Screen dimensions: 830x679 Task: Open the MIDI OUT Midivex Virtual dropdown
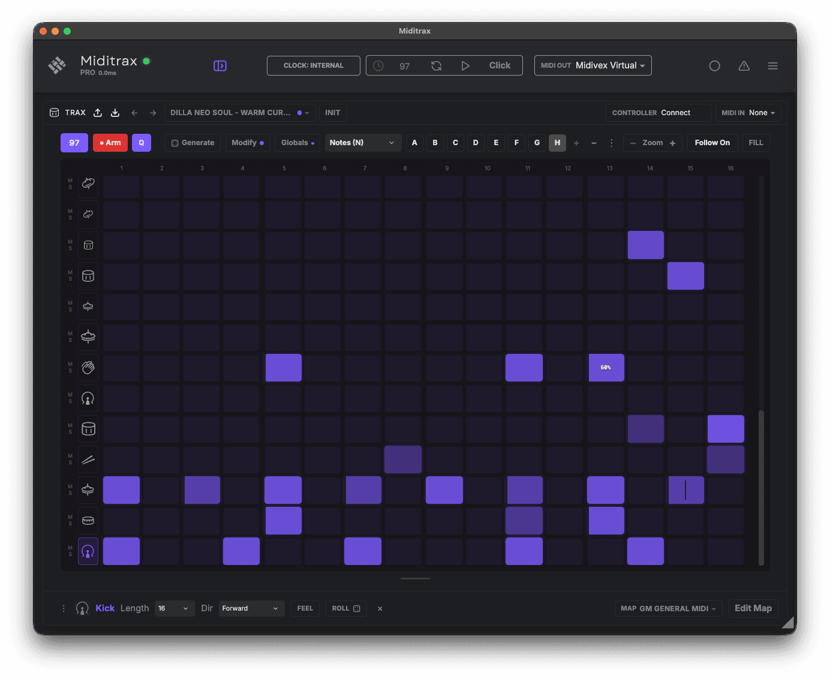[x=593, y=65]
